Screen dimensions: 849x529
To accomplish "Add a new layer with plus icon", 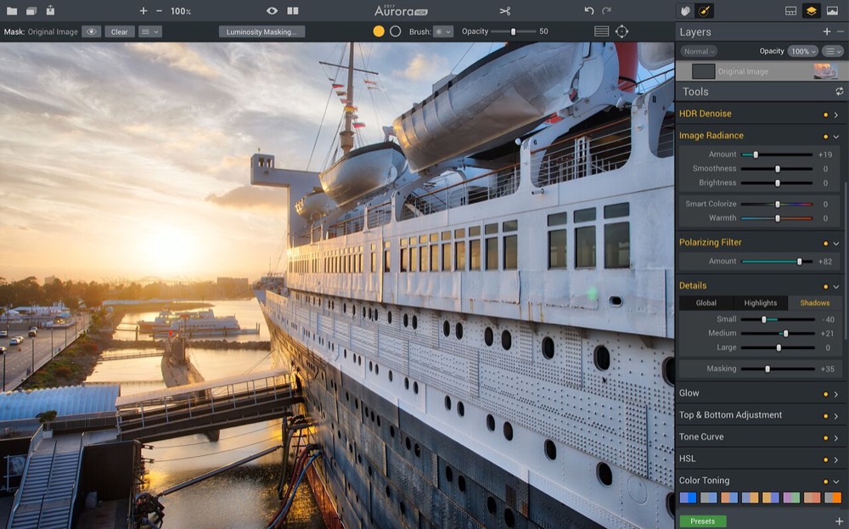I will tap(826, 31).
